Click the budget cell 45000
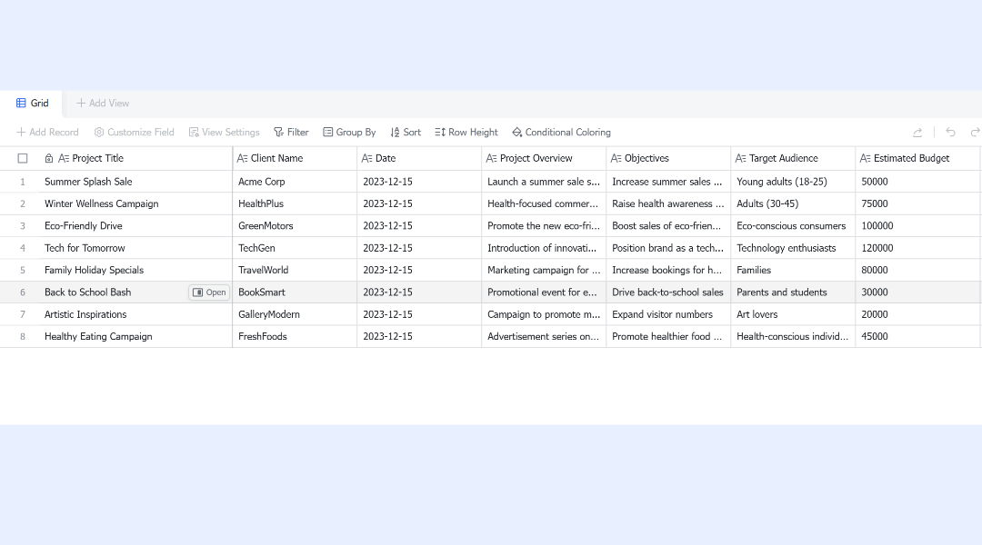982x545 pixels. (x=917, y=336)
